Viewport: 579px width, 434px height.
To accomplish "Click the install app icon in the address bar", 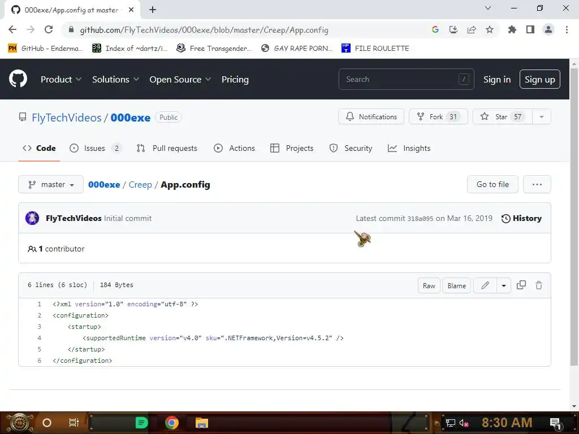I will tap(453, 29).
